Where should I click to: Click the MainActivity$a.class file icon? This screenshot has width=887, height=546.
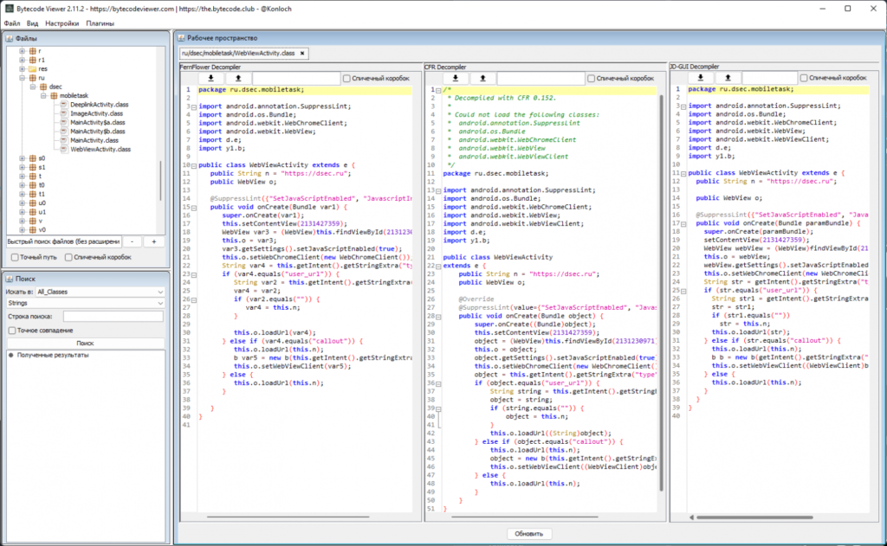click(64, 123)
